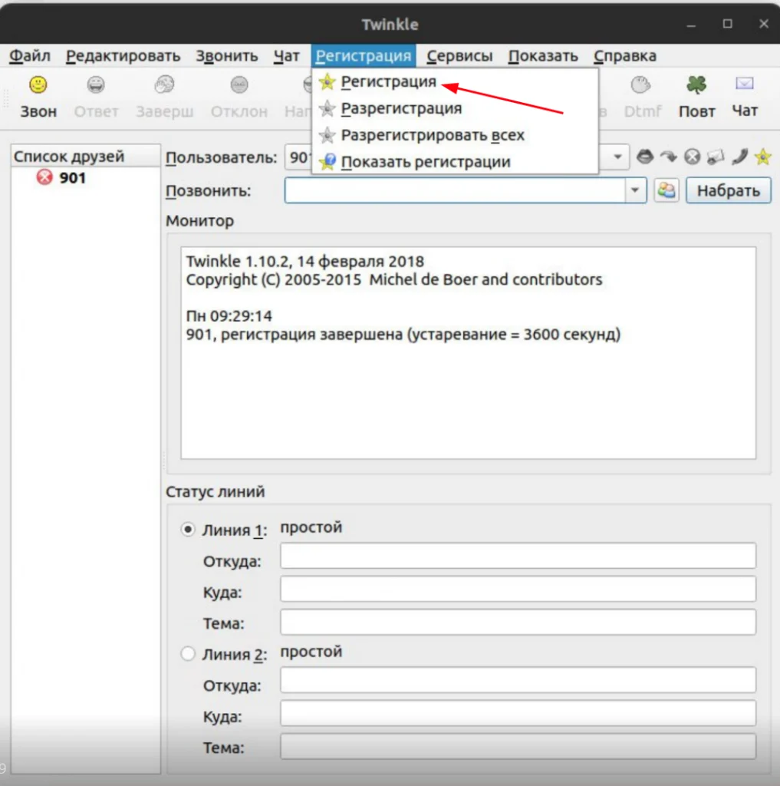Click the crossed-circle do-not-disturb status icon
Screen dimensions: 780x786
click(x=693, y=157)
